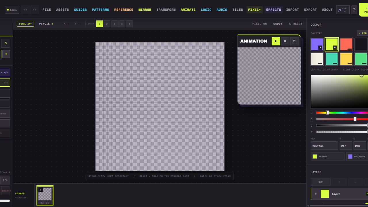Open the File menu
This screenshot has height=207, width=368.
coord(47,10)
